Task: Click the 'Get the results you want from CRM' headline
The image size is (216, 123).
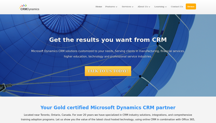Action: (108, 40)
